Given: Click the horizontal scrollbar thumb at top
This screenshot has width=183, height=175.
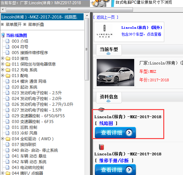Looking at the screenshot, I should pos(69,10).
